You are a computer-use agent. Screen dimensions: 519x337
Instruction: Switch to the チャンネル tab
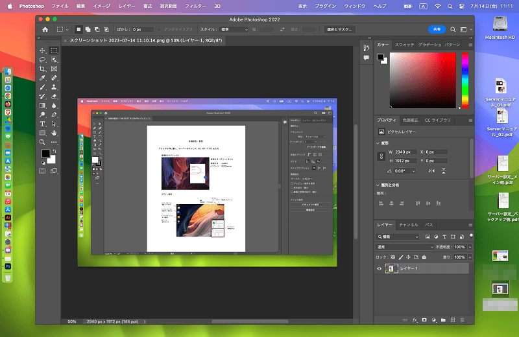coord(409,225)
